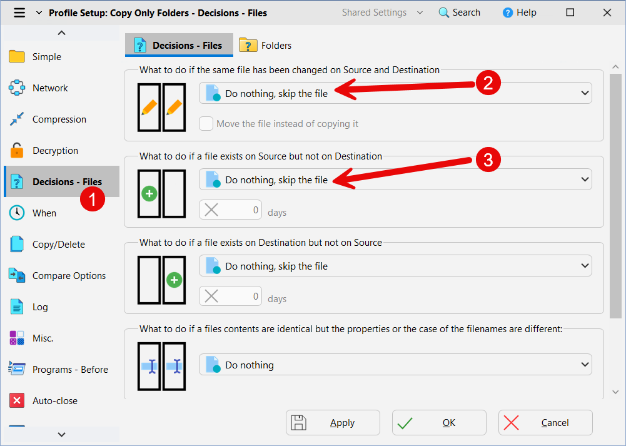
Task: Click the Cancel button
Action: (545, 422)
